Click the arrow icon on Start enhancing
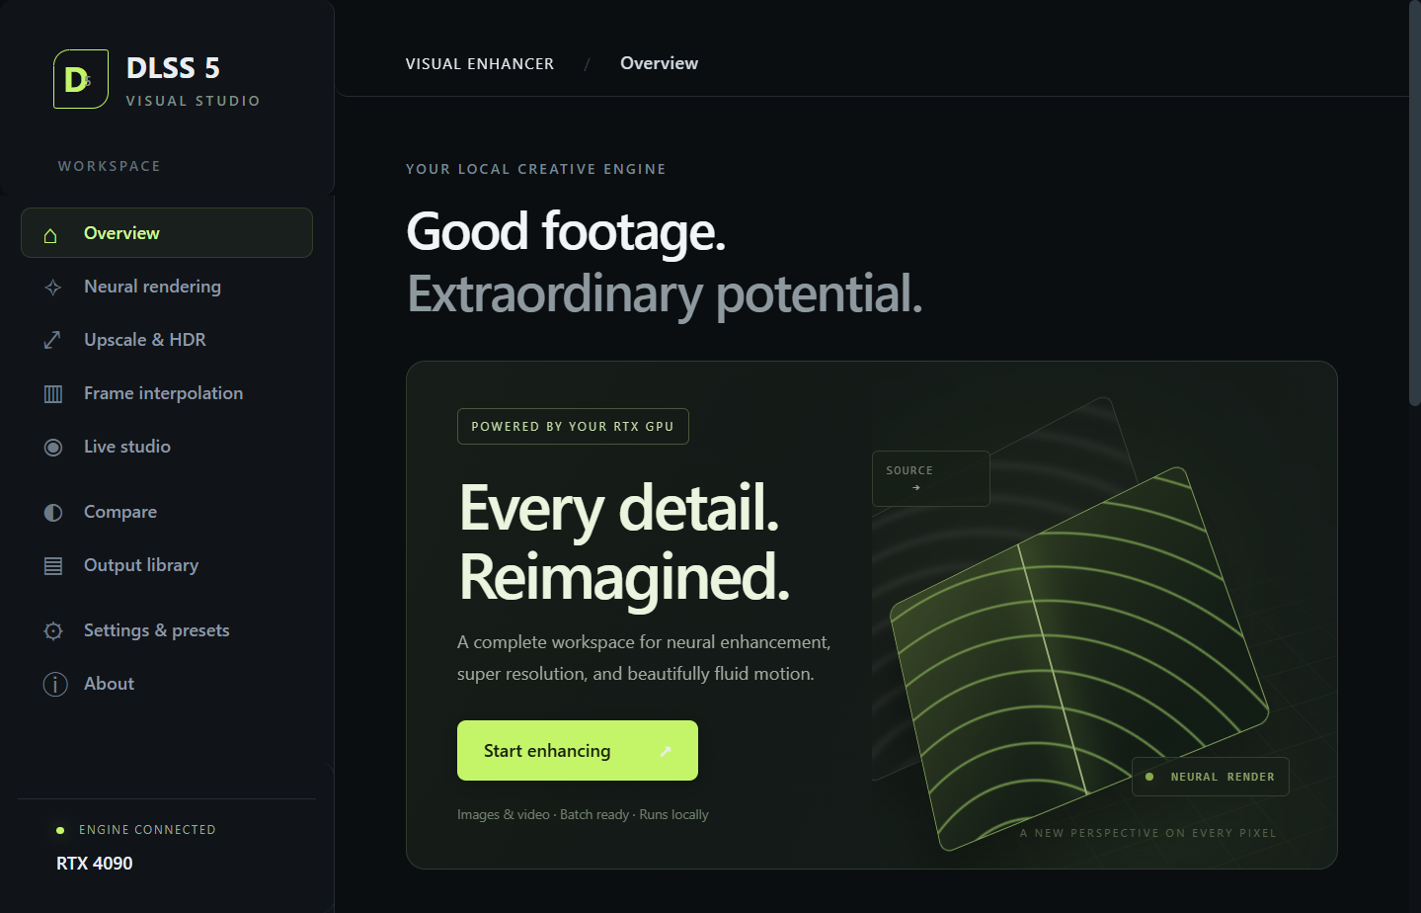 (x=666, y=751)
